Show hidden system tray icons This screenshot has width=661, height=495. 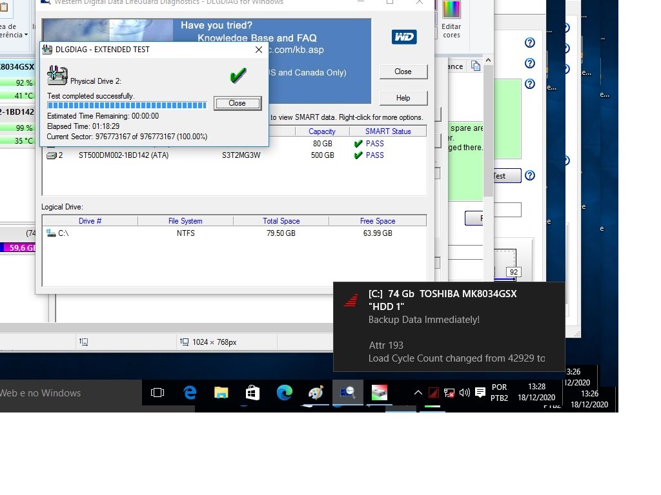click(x=418, y=393)
